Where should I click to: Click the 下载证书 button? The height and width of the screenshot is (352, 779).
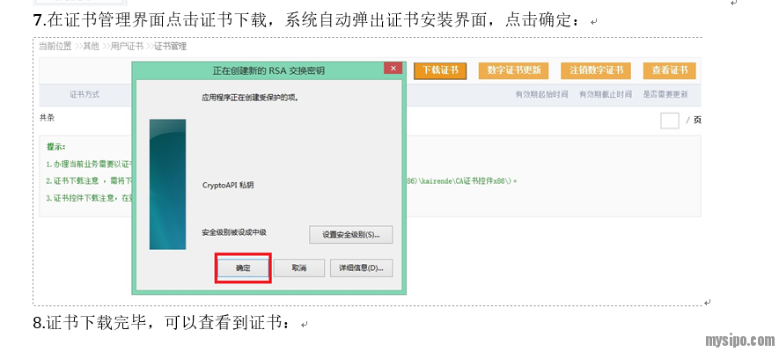[439, 70]
